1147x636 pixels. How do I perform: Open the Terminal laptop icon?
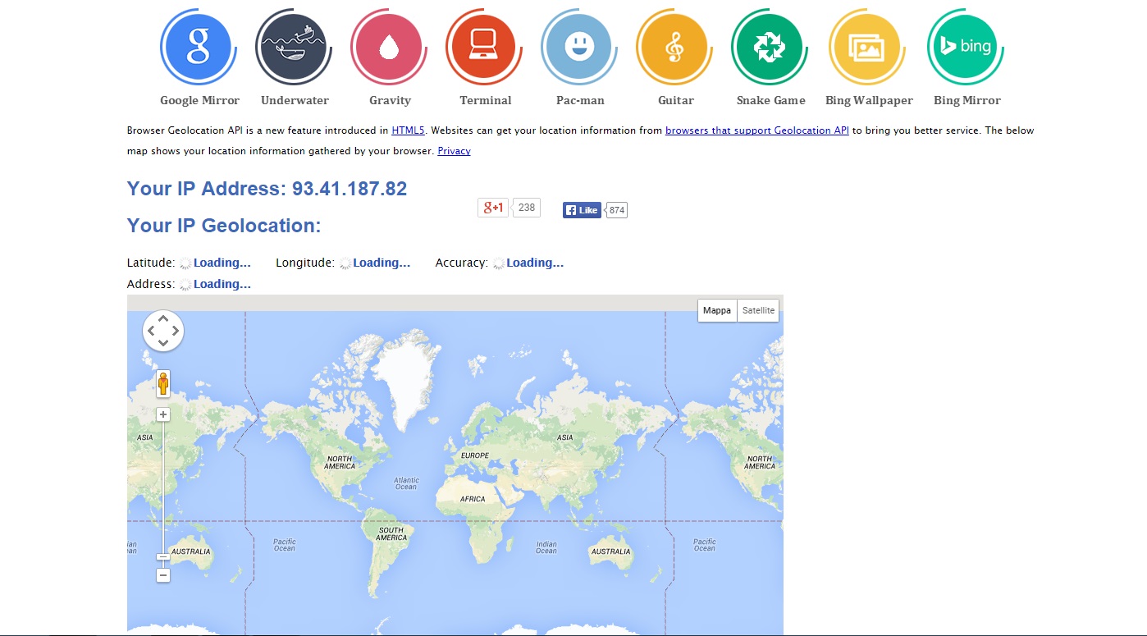click(484, 48)
